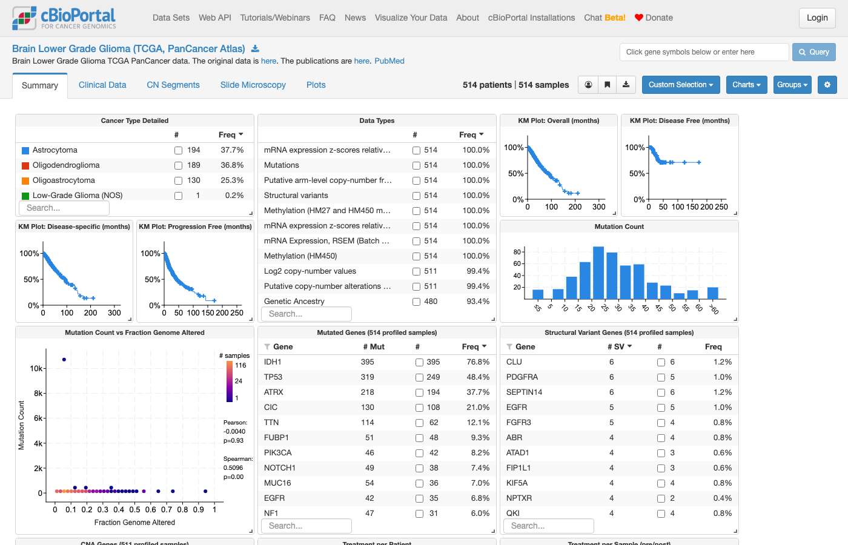Check the Oligodendroglioma checkbox
The width and height of the screenshot is (848, 545).
pyautogui.click(x=178, y=165)
